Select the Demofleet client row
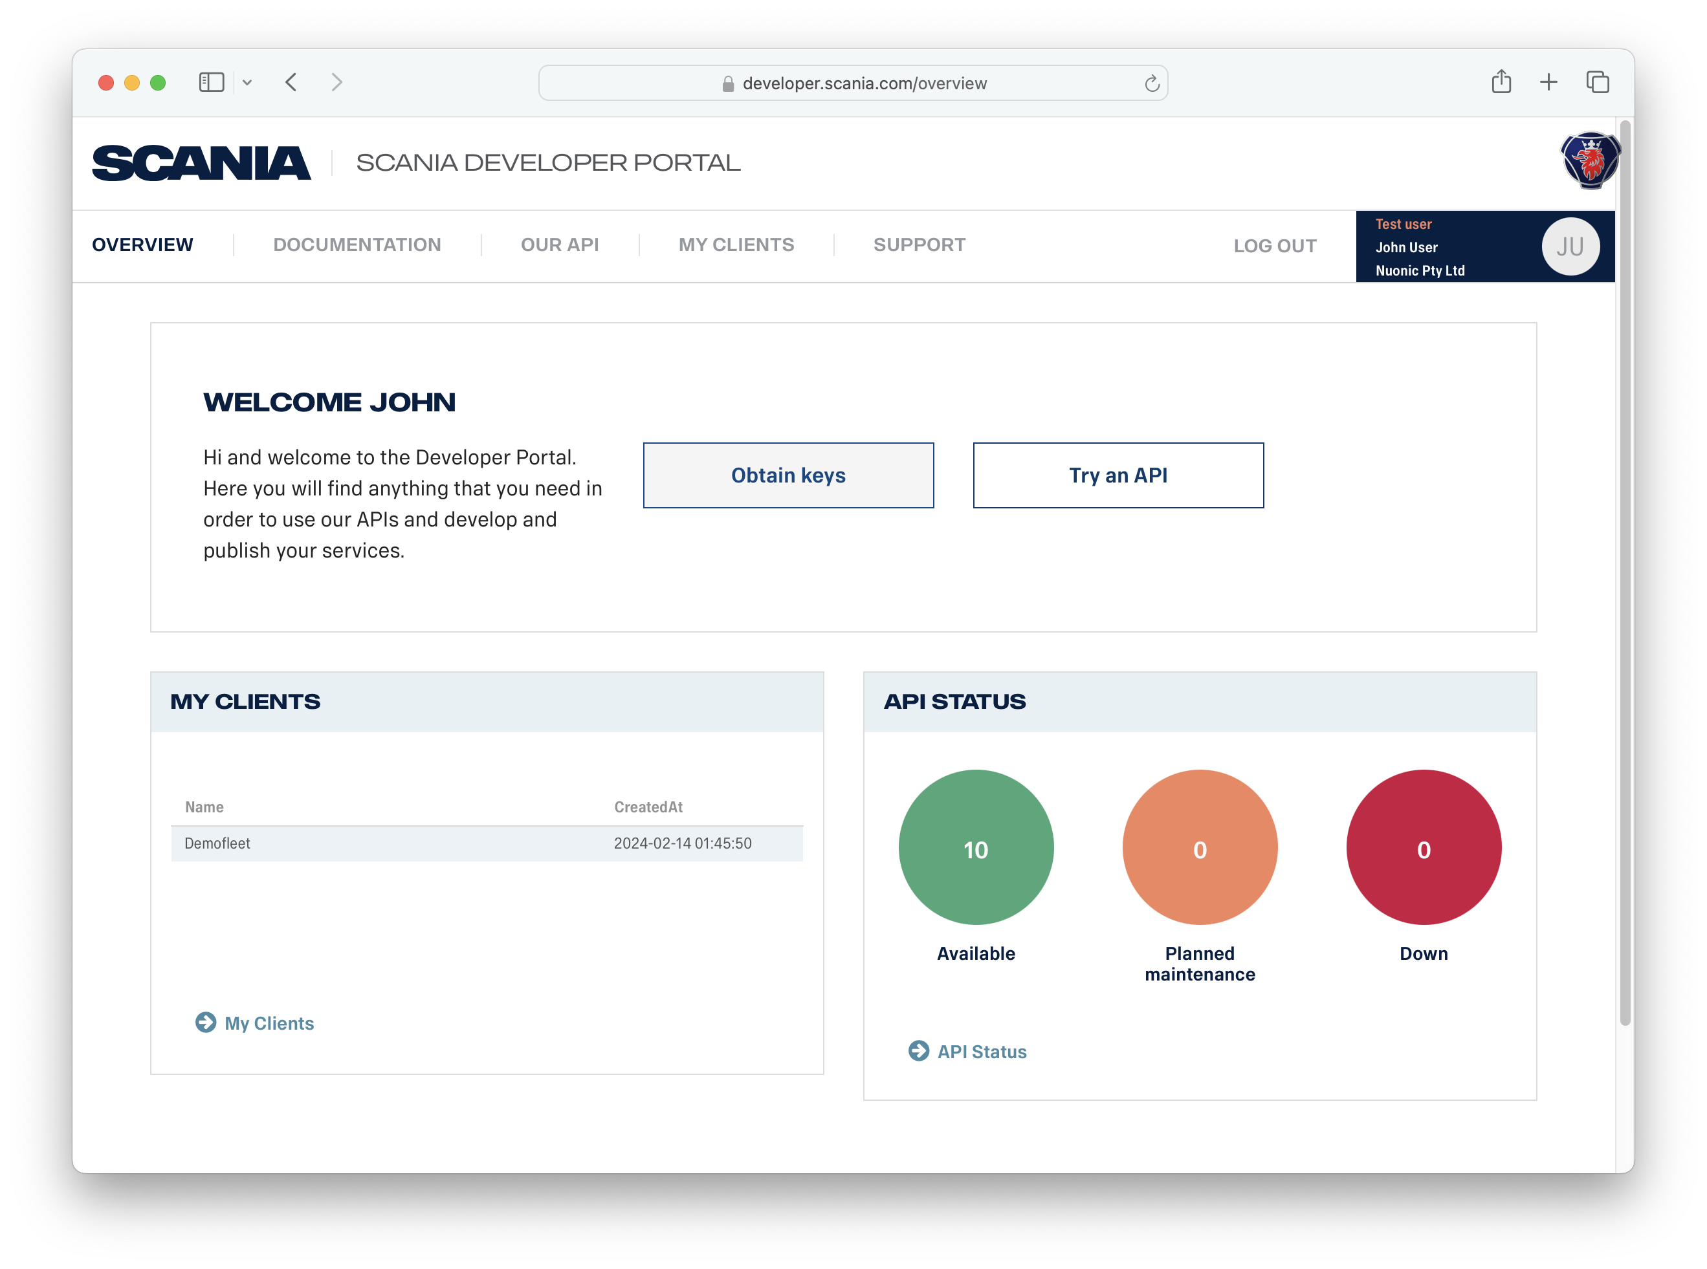Viewport: 1707px width, 1269px height. coord(487,843)
